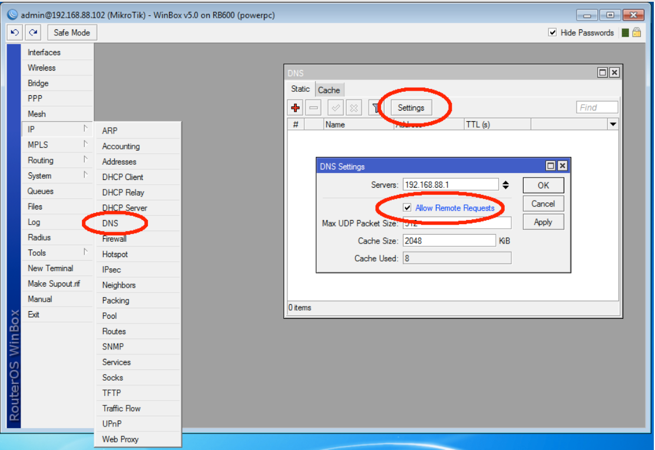Viewport: 655px width, 450px height.
Task: Click the padlock icon beside Hide Passwords
Action: (637, 32)
